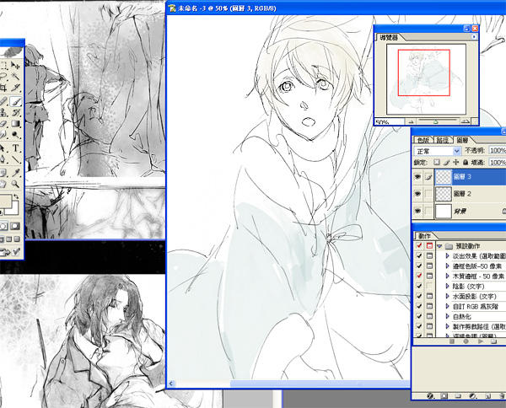Open blend mode dropdown 正常
Screen dimensions: 506x408
click(437, 151)
